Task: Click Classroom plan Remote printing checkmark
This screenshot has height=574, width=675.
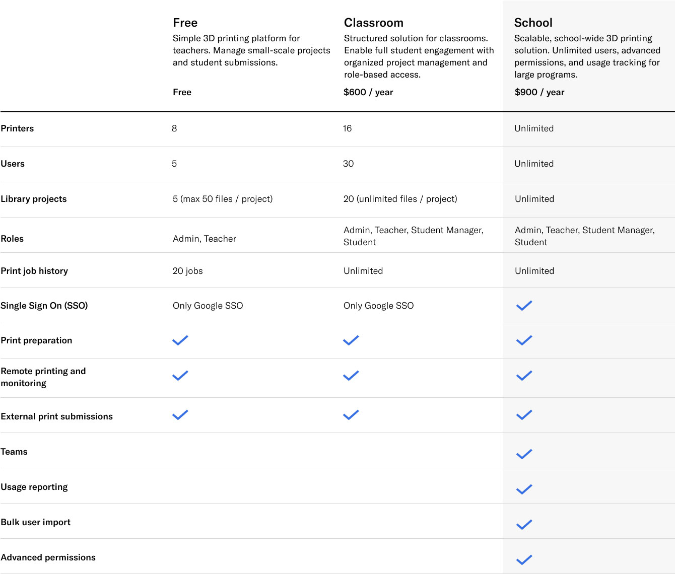Action: pos(351,376)
